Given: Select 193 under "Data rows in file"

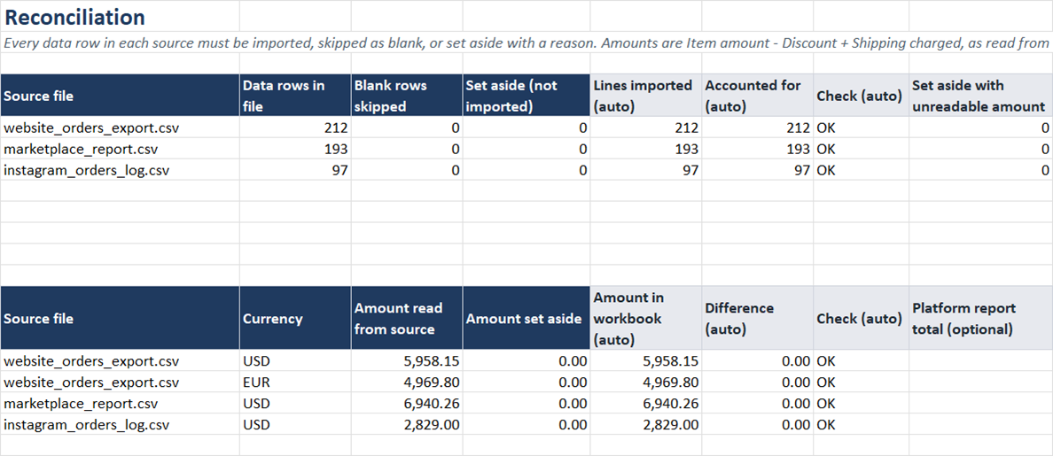Looking at the screenshot, I should tap(295, 149).
